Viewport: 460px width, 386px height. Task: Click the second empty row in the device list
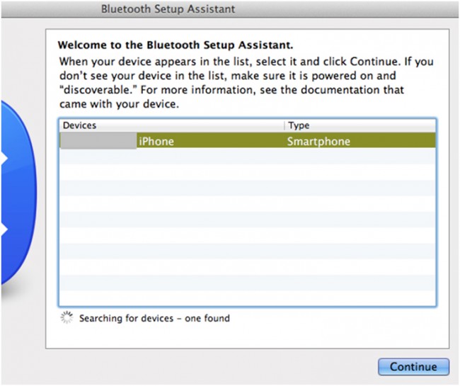click(247, 173)
